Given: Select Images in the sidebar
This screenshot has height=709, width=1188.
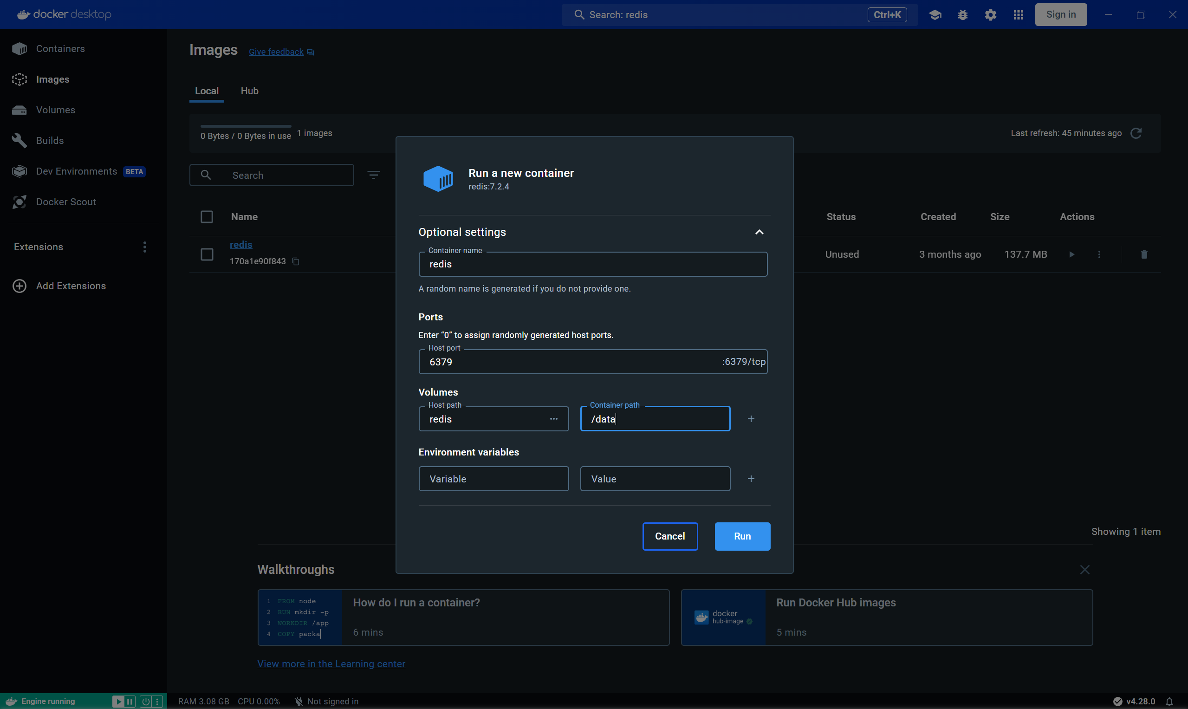Looking at the screenshot, I should (x=52, y=79).
